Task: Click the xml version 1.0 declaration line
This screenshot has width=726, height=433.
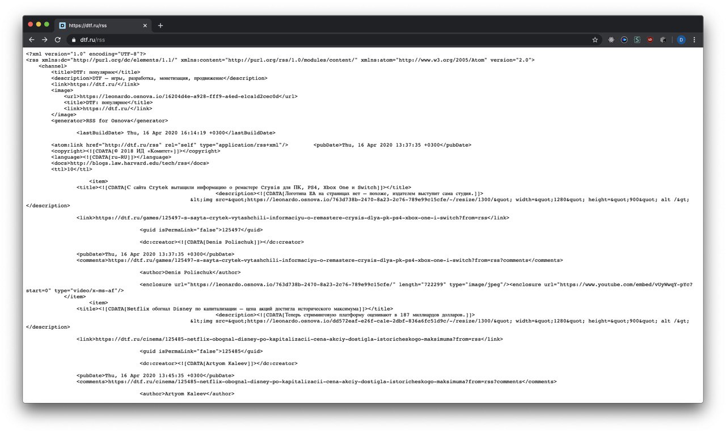Action: (x=86, y=54)
